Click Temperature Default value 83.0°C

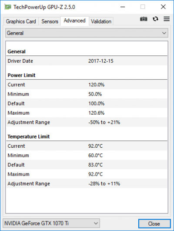click(95, 165)
